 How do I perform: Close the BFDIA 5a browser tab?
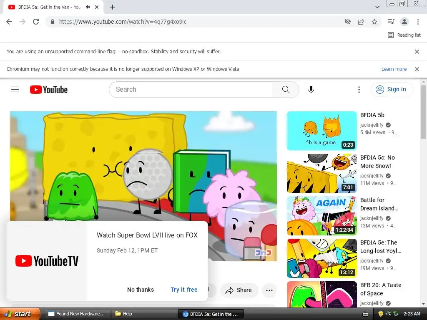click(97, 7)
